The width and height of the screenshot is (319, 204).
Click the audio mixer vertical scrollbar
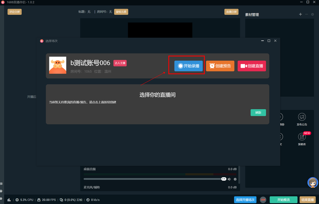click(x=239, y=175)
